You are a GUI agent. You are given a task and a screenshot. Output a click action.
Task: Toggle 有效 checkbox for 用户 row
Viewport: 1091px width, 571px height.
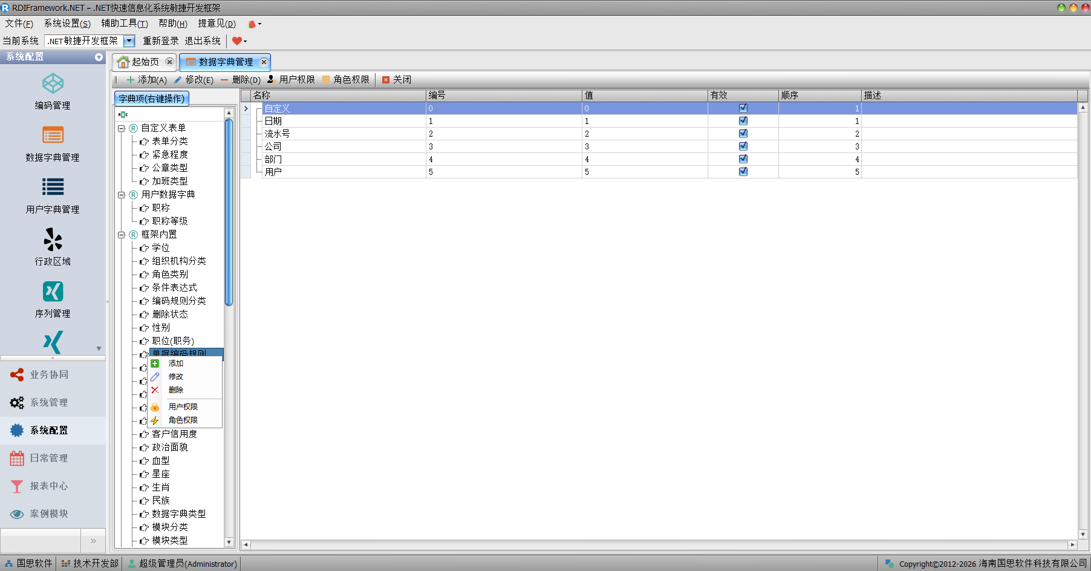coord(743,172)
